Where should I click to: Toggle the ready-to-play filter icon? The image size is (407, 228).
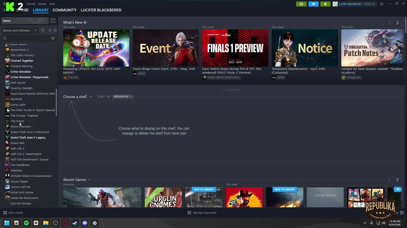(55, 30)
